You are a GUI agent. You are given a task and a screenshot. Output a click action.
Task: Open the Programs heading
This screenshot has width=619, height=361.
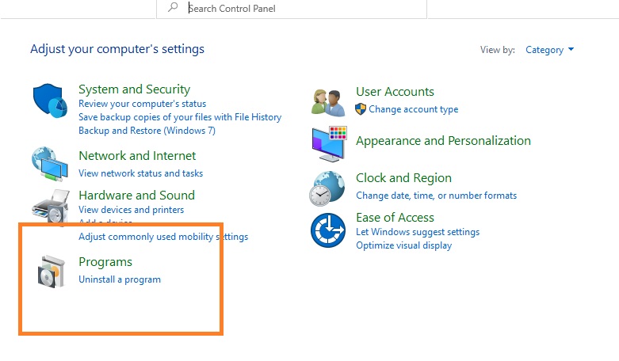click(x=105, y=262)
